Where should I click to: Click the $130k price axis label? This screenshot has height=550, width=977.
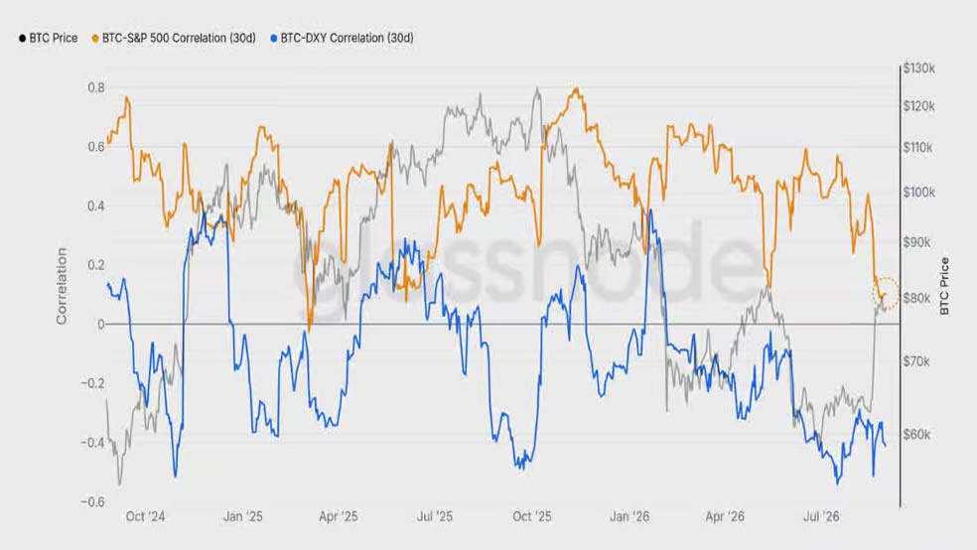pyautogui.click(x=919, y=68)
